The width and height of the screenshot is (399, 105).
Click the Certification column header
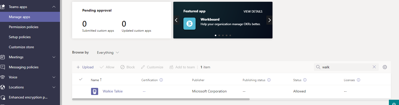(150, 80)
